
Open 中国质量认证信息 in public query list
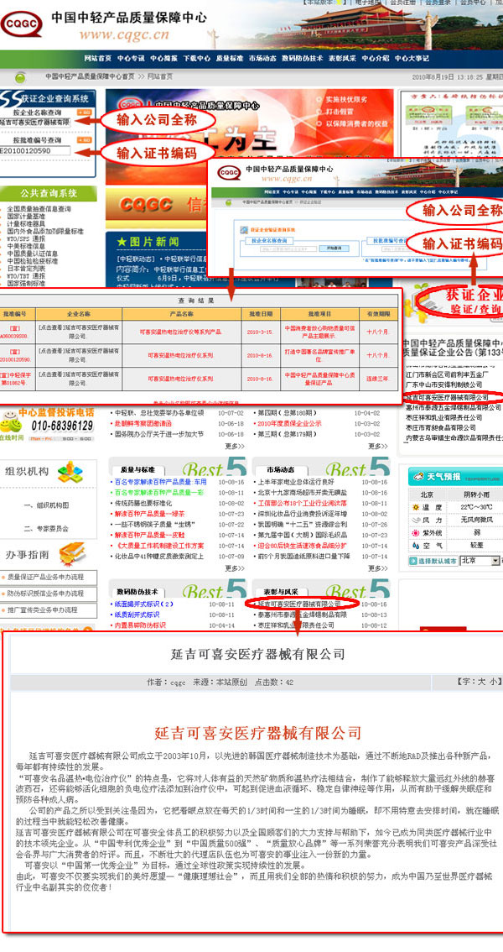pos(32,254)
